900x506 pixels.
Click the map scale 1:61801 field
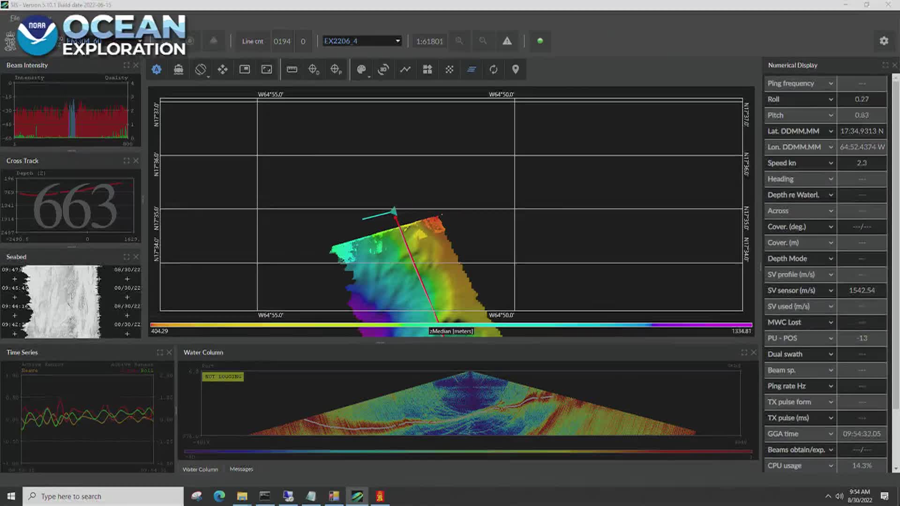(429, 41)
